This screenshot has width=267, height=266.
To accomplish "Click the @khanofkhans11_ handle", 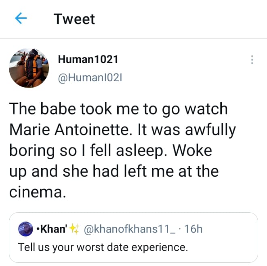I will click(x=130, y=229).
